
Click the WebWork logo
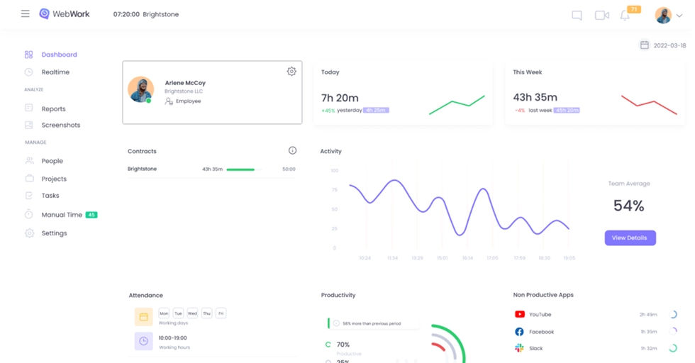coord(65,13)
